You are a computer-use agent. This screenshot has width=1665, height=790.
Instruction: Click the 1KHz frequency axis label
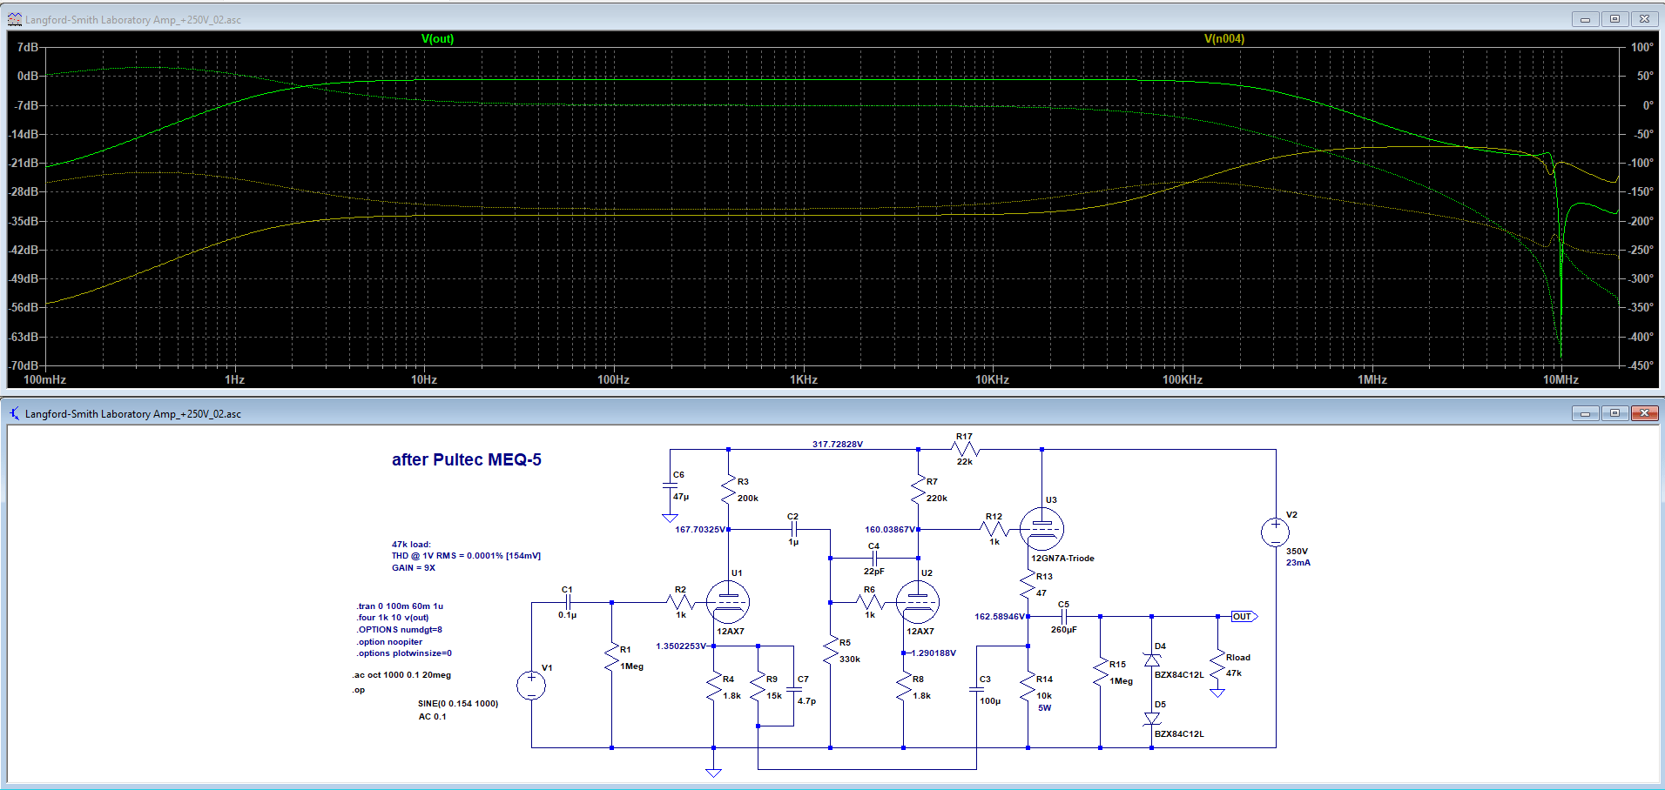coord(804,380)
